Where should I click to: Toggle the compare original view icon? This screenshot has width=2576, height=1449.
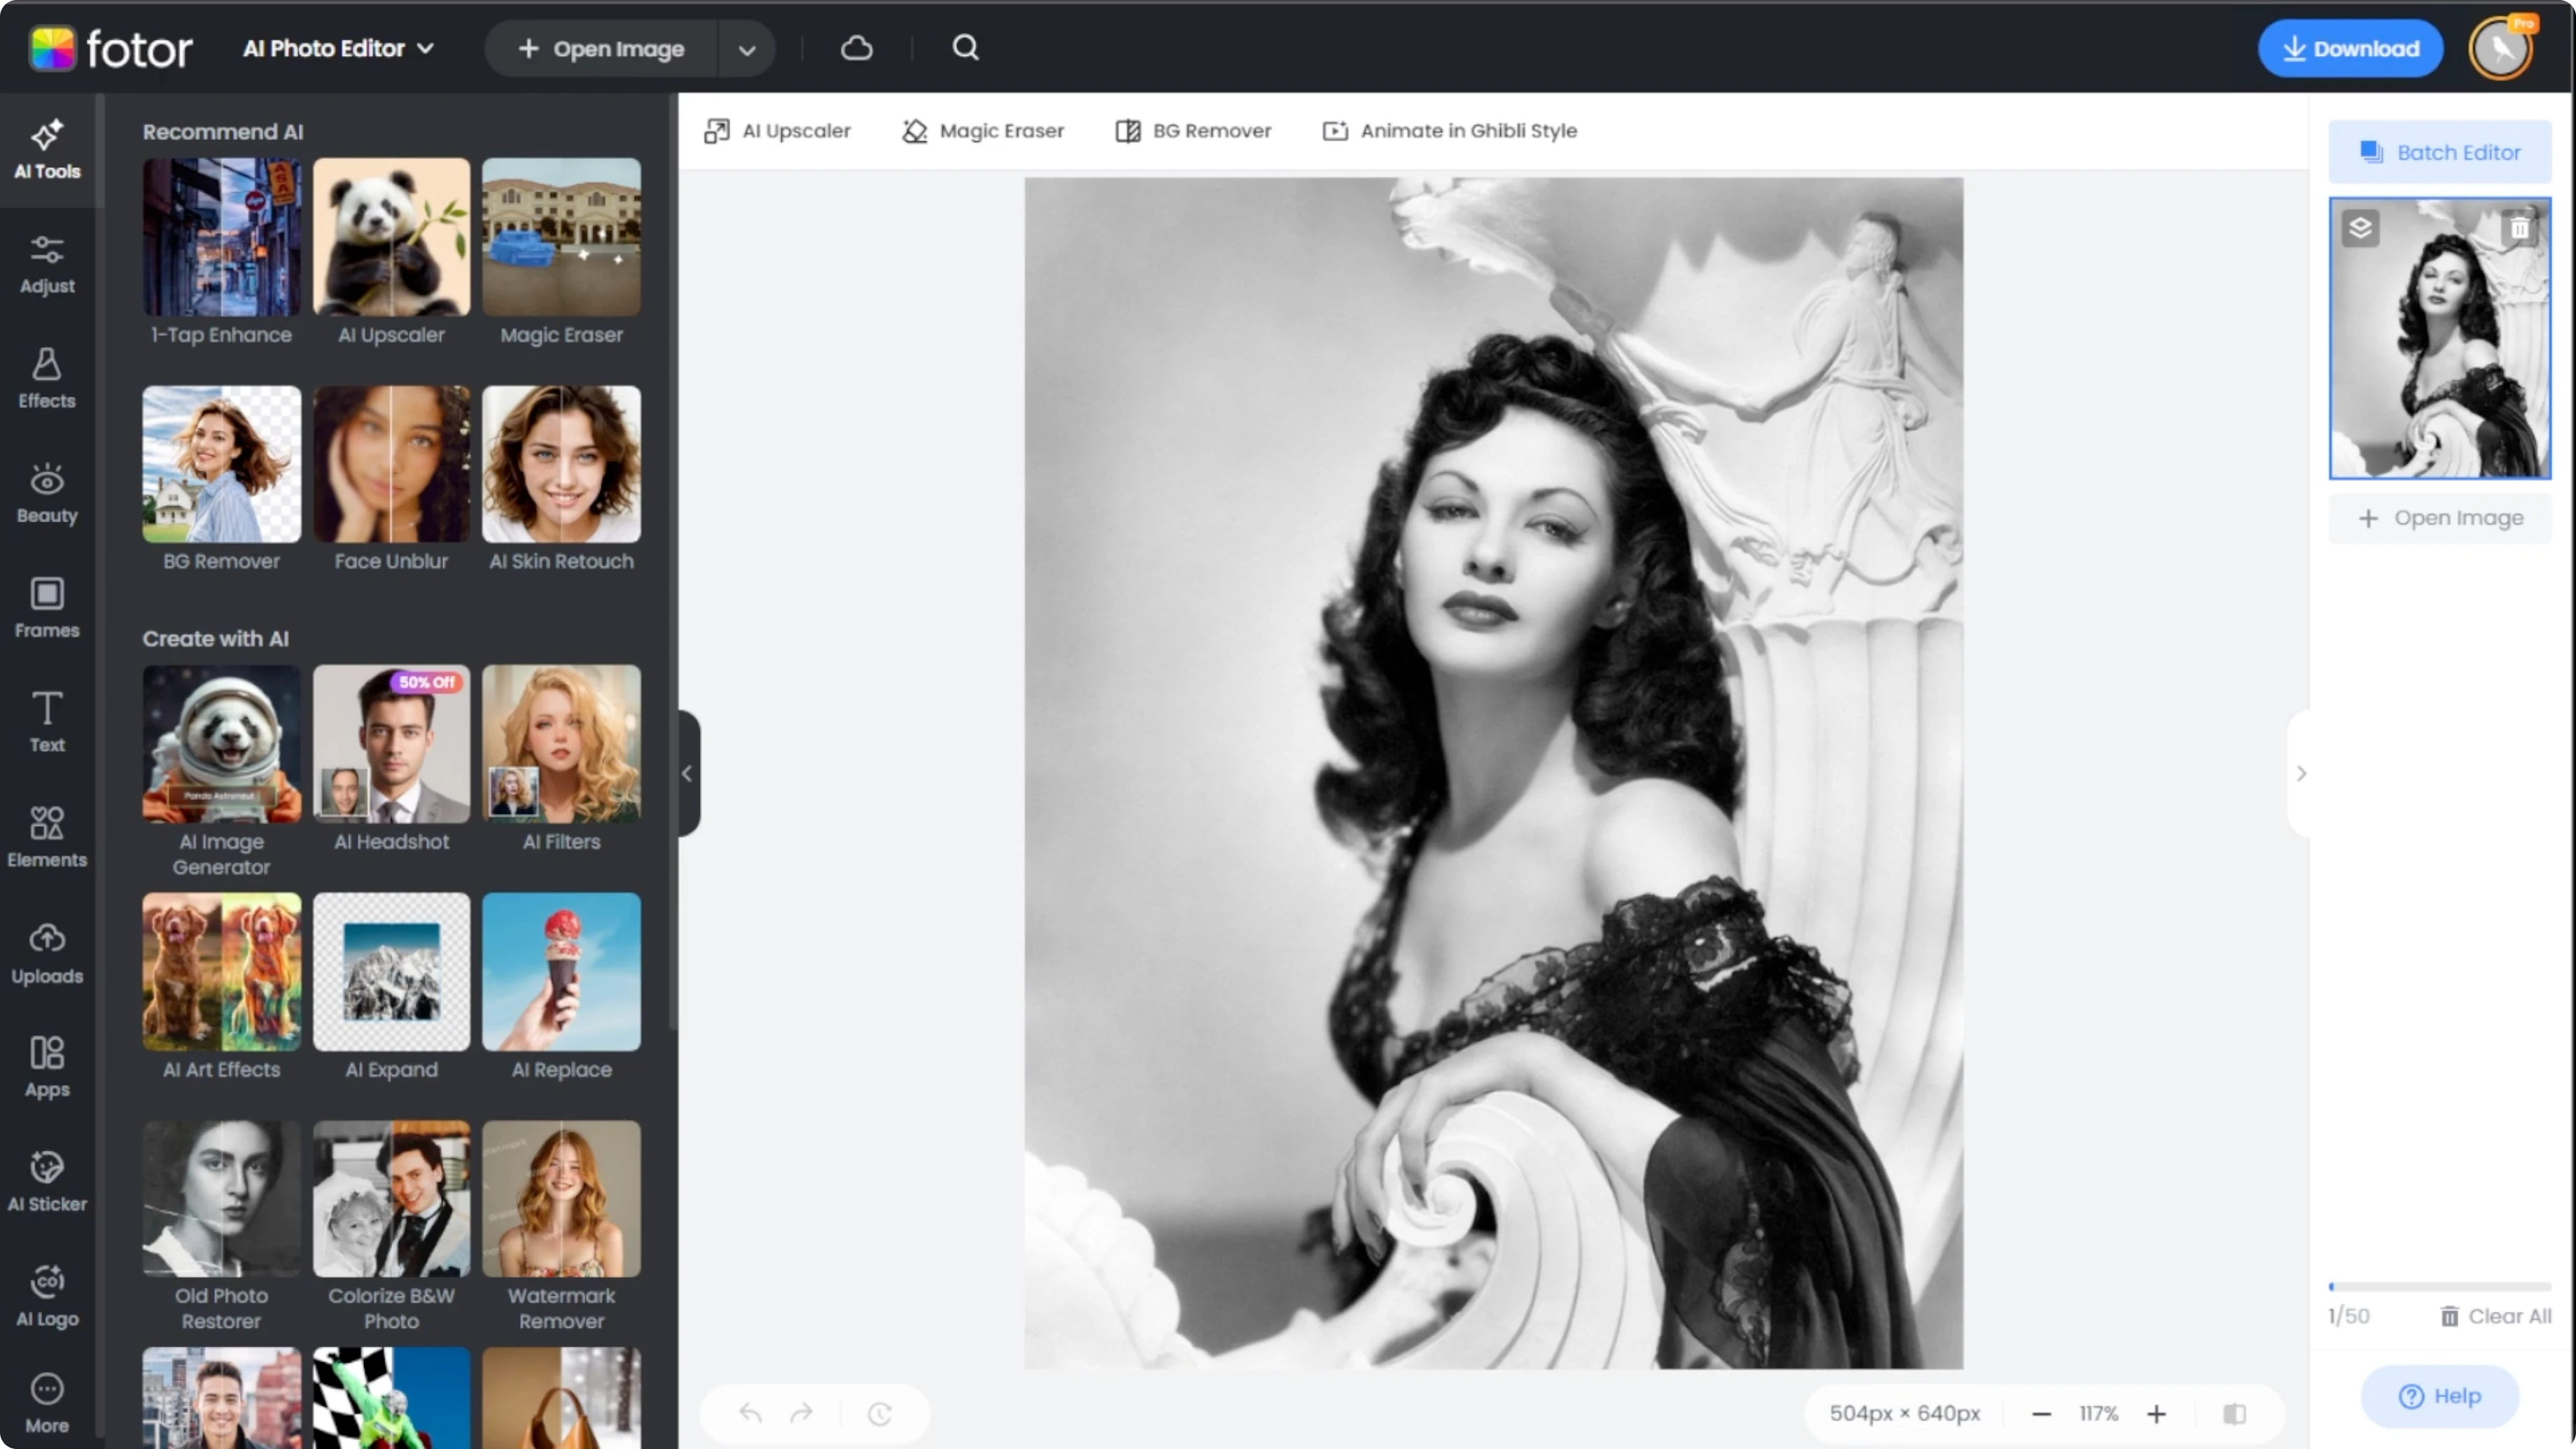point(2235,1413)
